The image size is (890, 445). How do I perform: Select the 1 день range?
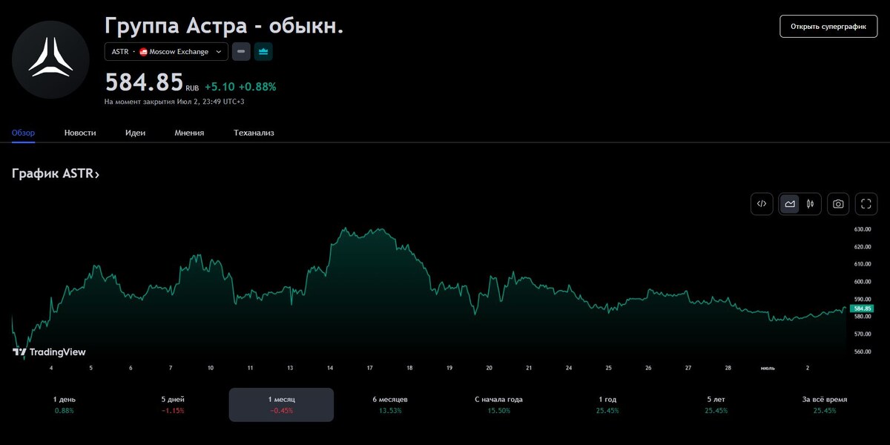(64, 404)
